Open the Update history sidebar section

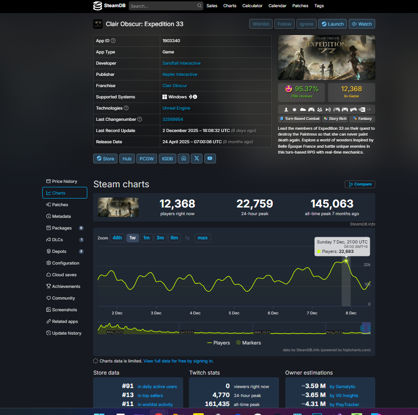pos(65,333)
